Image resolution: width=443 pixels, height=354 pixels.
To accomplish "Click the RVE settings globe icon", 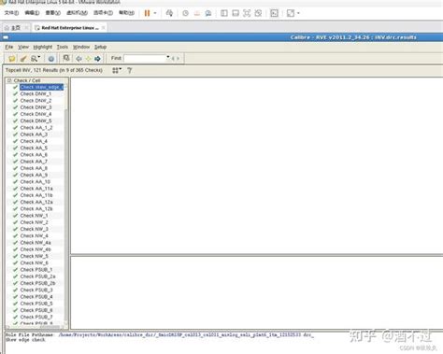I will [51, 59].
